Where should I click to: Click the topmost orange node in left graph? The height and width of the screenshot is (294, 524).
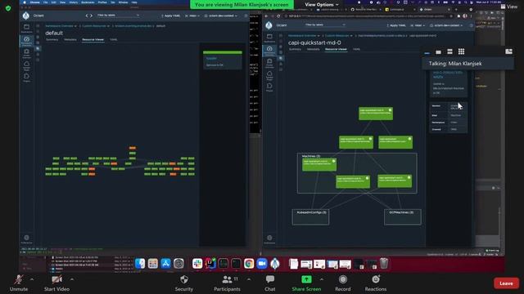[133, 148]
